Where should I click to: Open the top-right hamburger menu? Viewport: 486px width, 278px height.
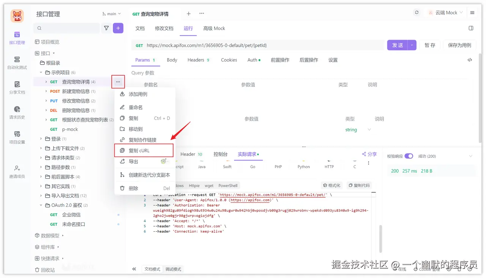(472, 13)
